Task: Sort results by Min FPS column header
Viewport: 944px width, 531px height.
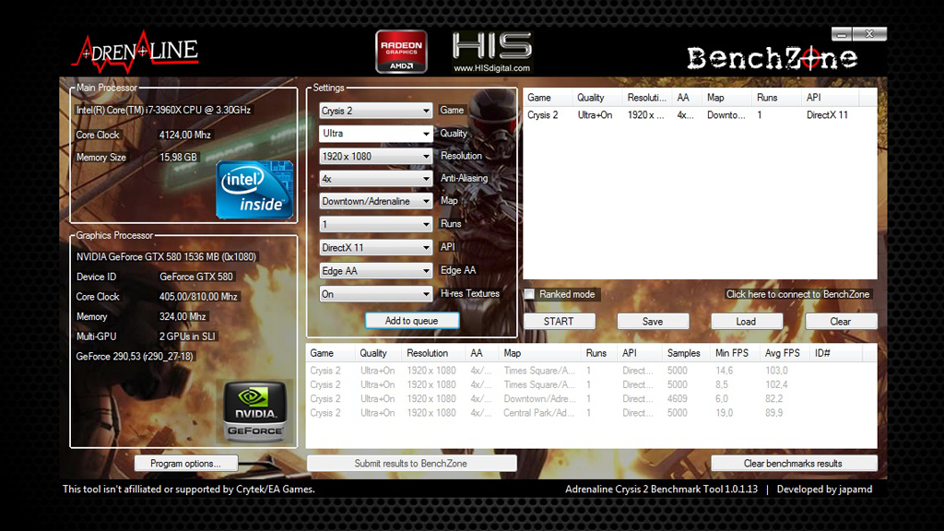Action: (x=735, y=353)
